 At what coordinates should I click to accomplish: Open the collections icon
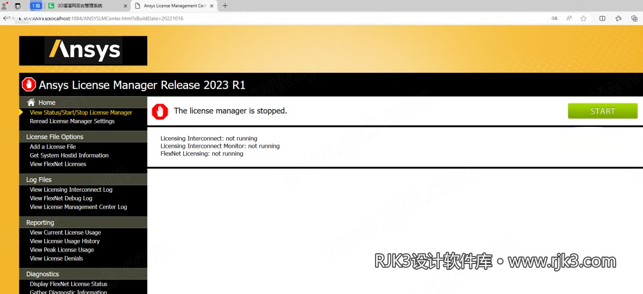click(x=634, y=18)
